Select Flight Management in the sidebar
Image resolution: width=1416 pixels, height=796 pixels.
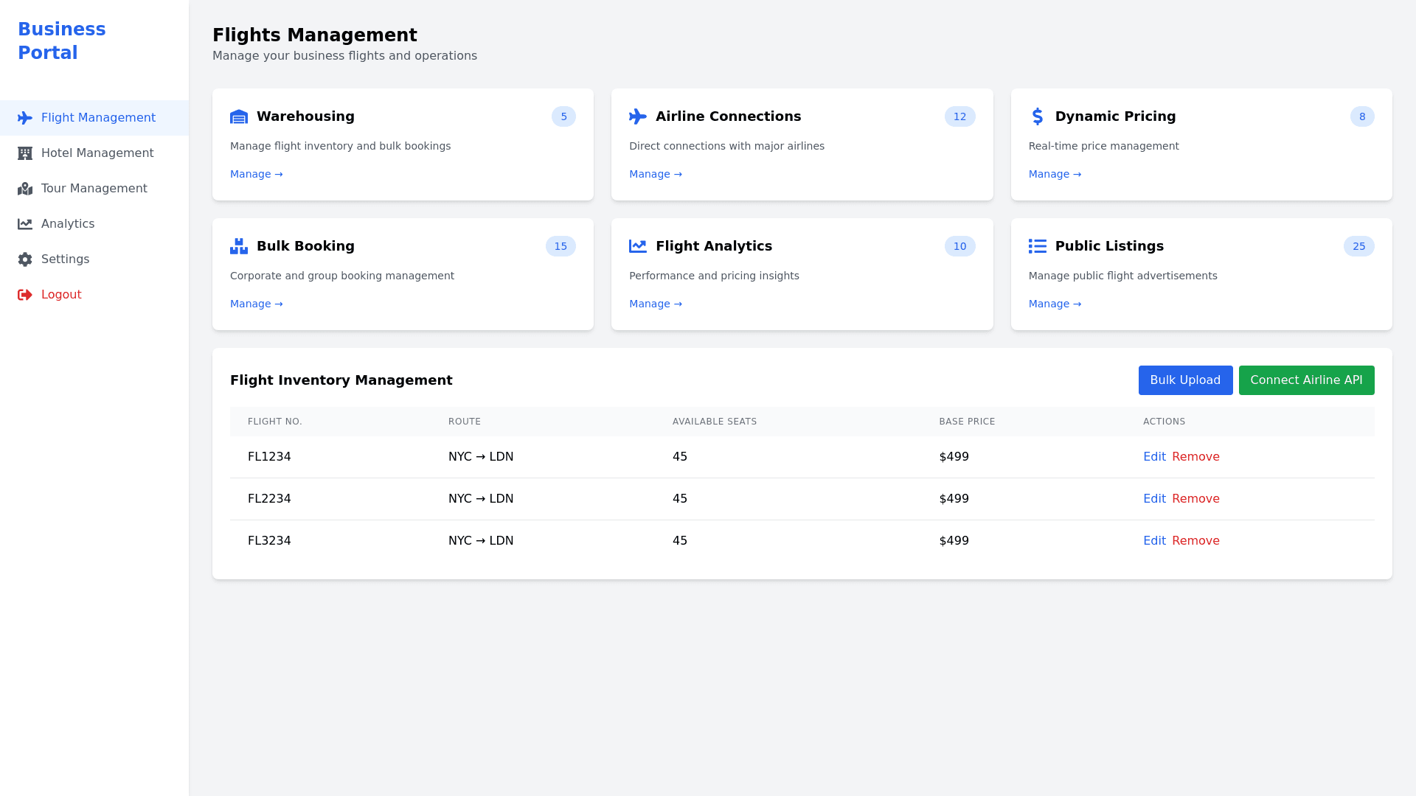(98, 118)
